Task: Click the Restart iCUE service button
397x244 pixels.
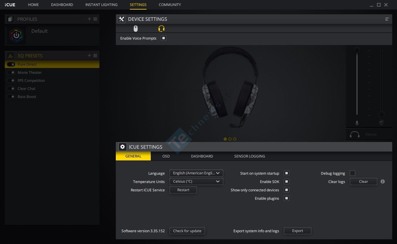Action: [x=183, y=190]
